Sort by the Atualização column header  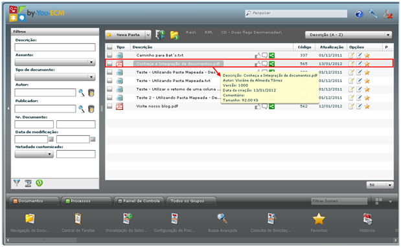(332, 47)
